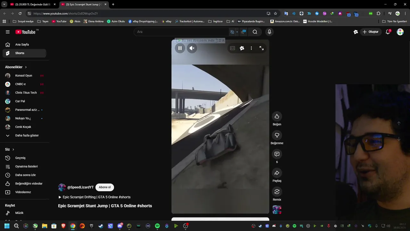Expand the Siz section arrow

[x=13, y=150]
